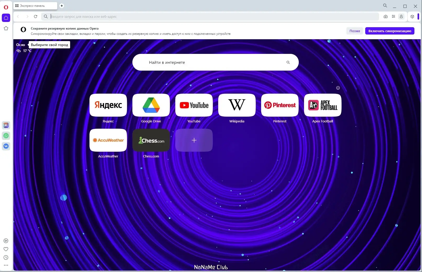Image resolution: width=422 pixels, height=272 pixels.
Task: Open the Яндекс speed dial tile
Action: click(108, 105)
